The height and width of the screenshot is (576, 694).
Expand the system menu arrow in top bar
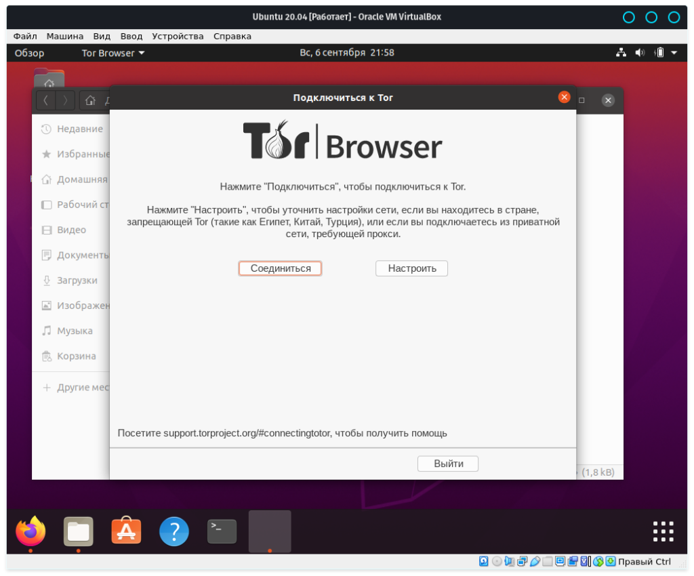(674, 53)
